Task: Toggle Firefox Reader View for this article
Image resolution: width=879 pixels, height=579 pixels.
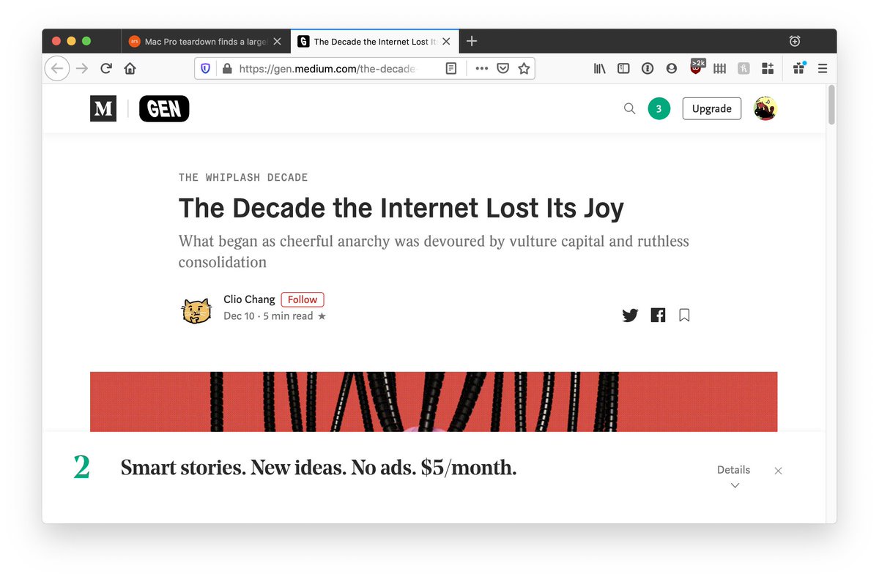Action: 451,68
